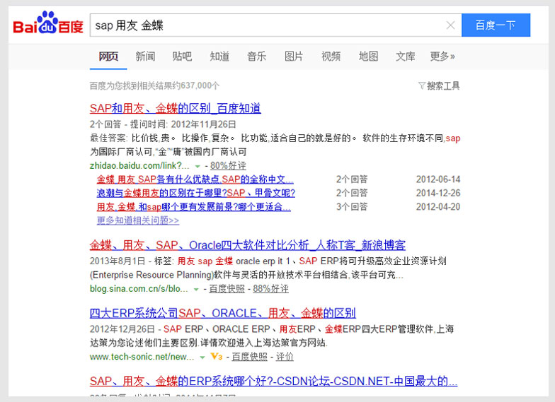Image resolution: width=555 pixels, height=402 pixels.
Task: Click the date 2012-04-20
Action: (x=438, y=207)
